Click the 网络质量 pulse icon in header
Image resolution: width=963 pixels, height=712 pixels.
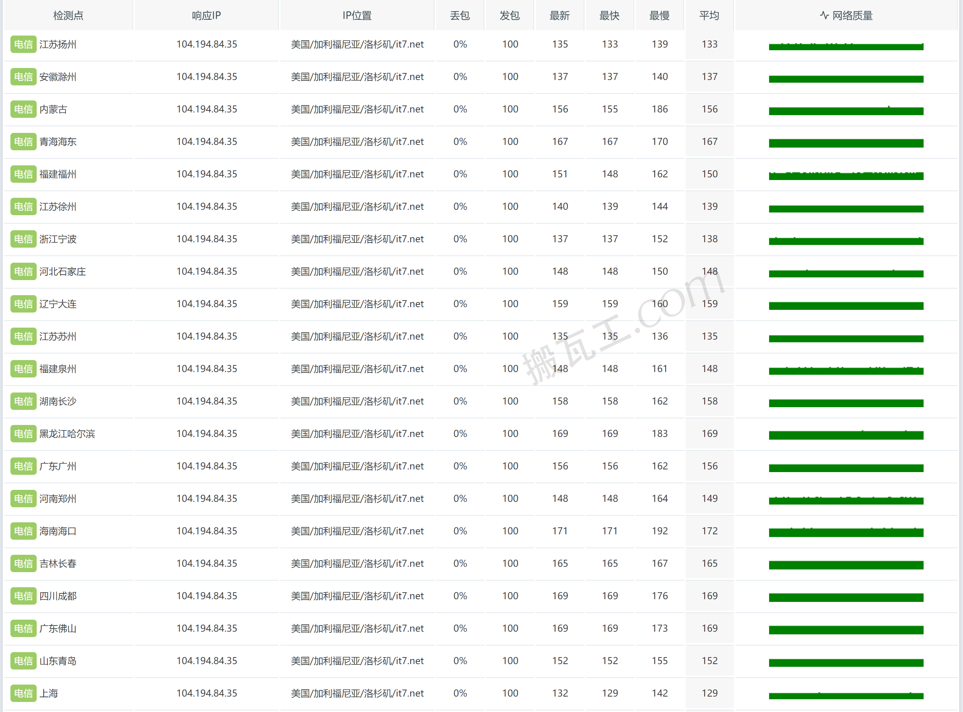coord(824,15)
